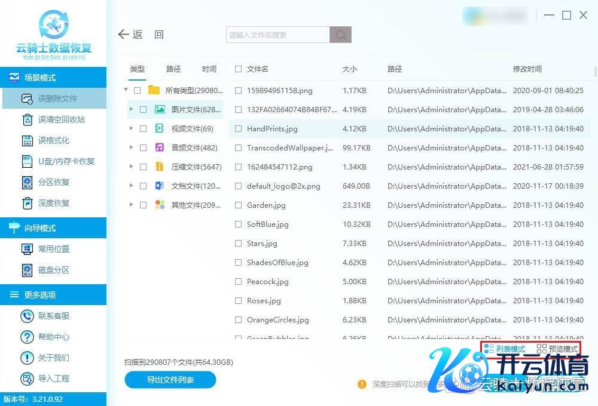Select U盘/内存卡恢复 in sidebar

(66, 161)
